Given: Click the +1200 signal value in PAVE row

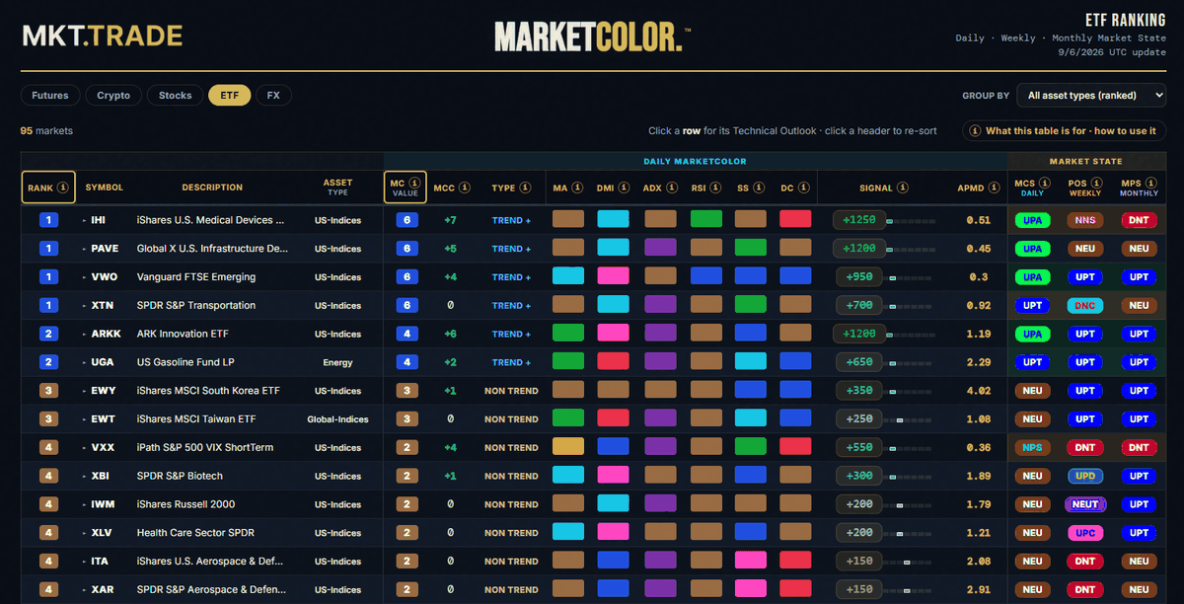Looking at the screenshot, I should (859, 249).
